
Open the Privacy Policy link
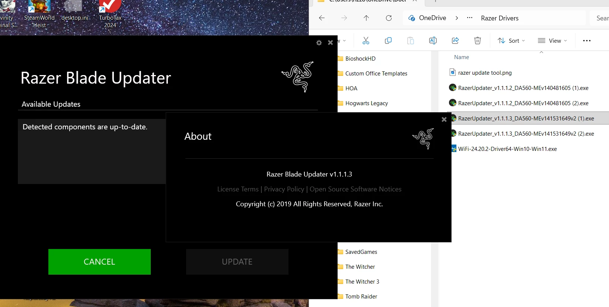coord(284,189)
